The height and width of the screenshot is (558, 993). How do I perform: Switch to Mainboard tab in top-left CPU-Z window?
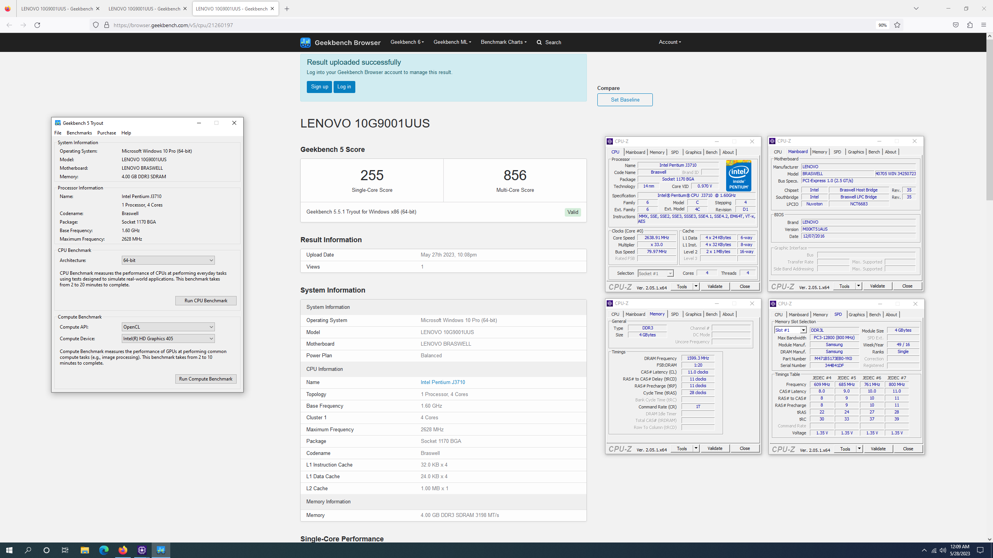635,152
